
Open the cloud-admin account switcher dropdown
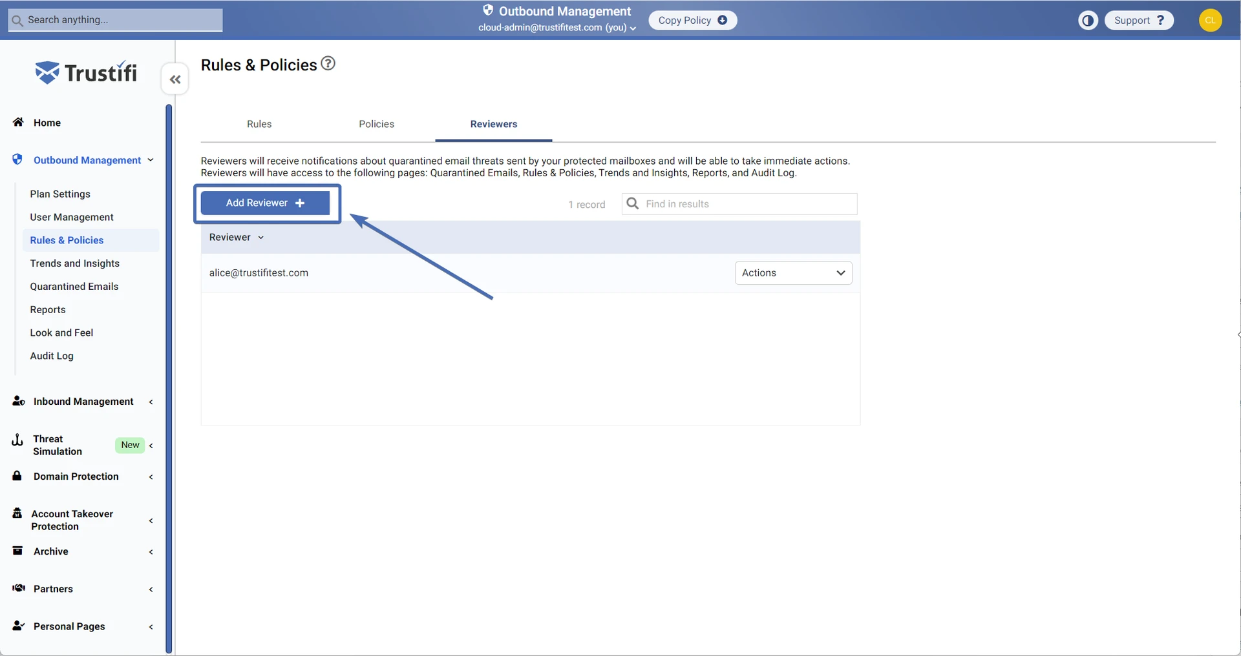click(x=557, y=28)
